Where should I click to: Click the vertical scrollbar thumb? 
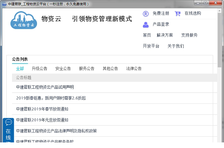coord(220,40)
